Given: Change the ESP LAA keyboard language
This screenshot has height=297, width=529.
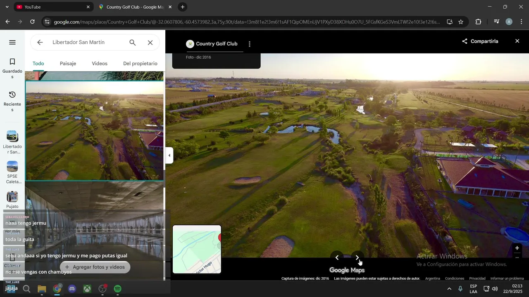Looking at the screenshot, I should tap(474, 289).
